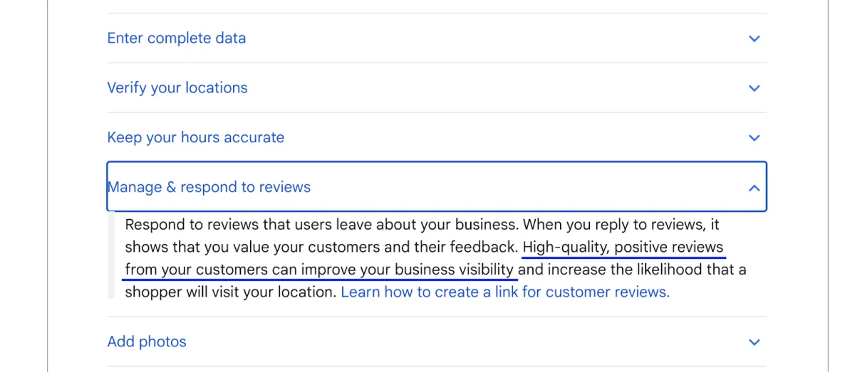Collapse reviews section using the up chevron

[x=755, y=188]
